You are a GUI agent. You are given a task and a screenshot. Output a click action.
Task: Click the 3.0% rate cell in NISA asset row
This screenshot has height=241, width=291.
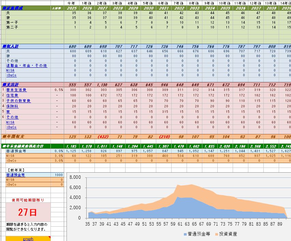[x=58, y=156]
